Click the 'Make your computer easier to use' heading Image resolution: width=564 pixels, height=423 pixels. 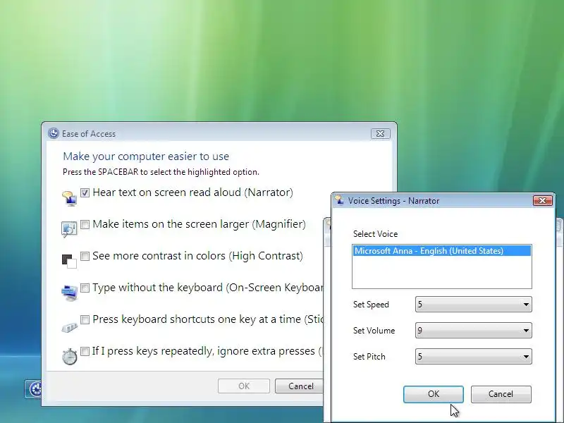[x=146, y=157]
